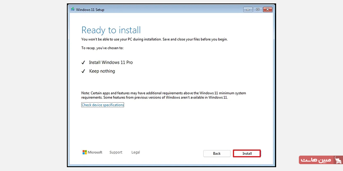Viewport: 343px width, 171px height.
Task: Click the note about additional requirements
Action: click(x=164, y=95)
